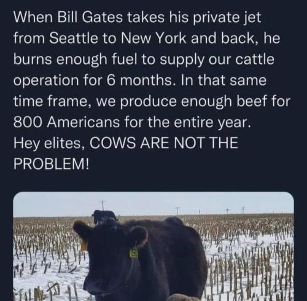This screenshot has height=301, width=307.
Task: Select the phrase "COWS ARE NOT THE"
Action: click(164, 143)
